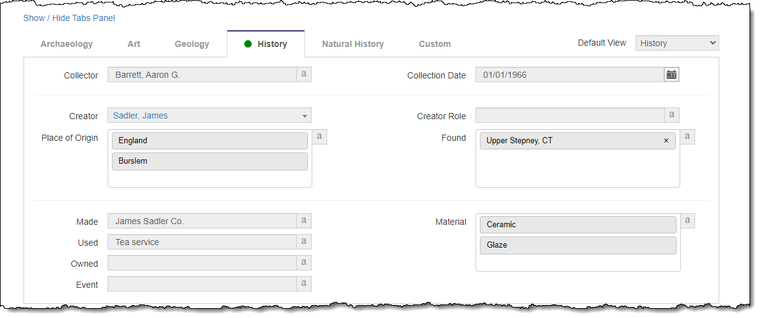
Task: Select the Burslem entry in Place of Origin
Action: (210, 161)
